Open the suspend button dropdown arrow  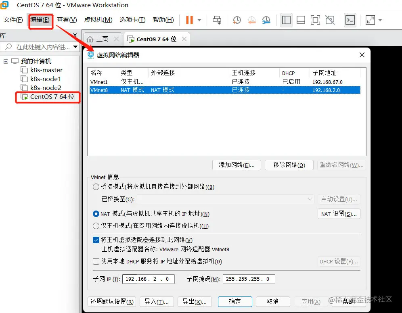point(199,20)
